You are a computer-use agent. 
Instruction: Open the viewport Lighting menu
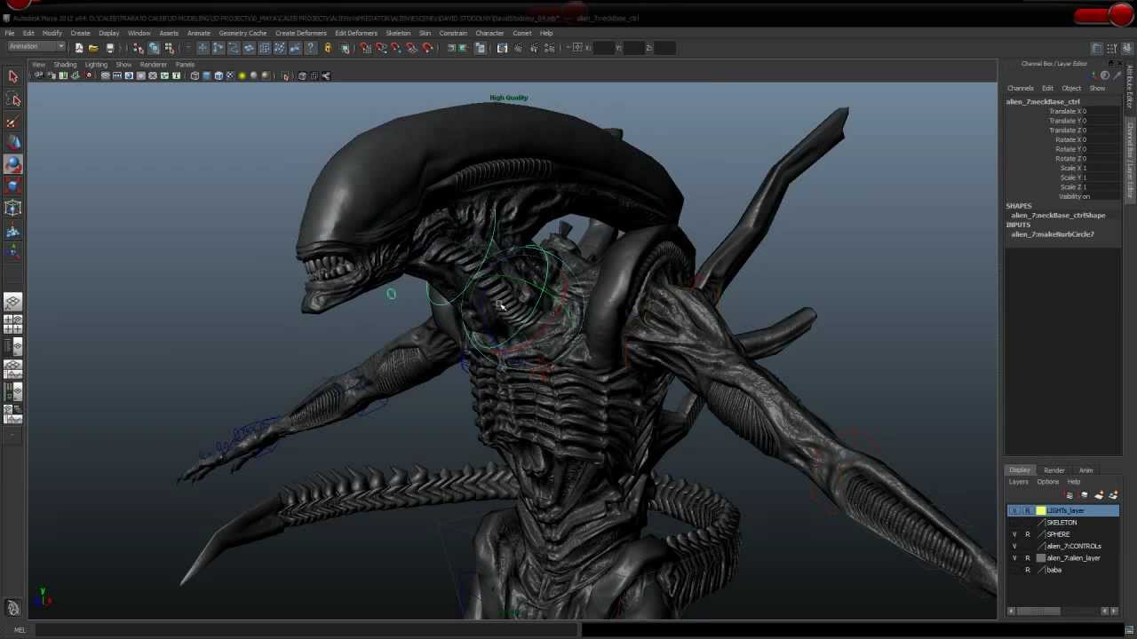tap(96, 65)
